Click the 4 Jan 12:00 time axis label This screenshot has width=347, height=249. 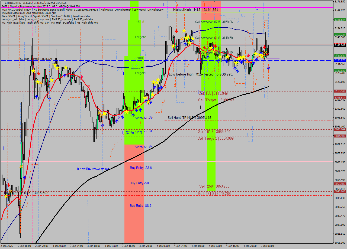(215, 246)
